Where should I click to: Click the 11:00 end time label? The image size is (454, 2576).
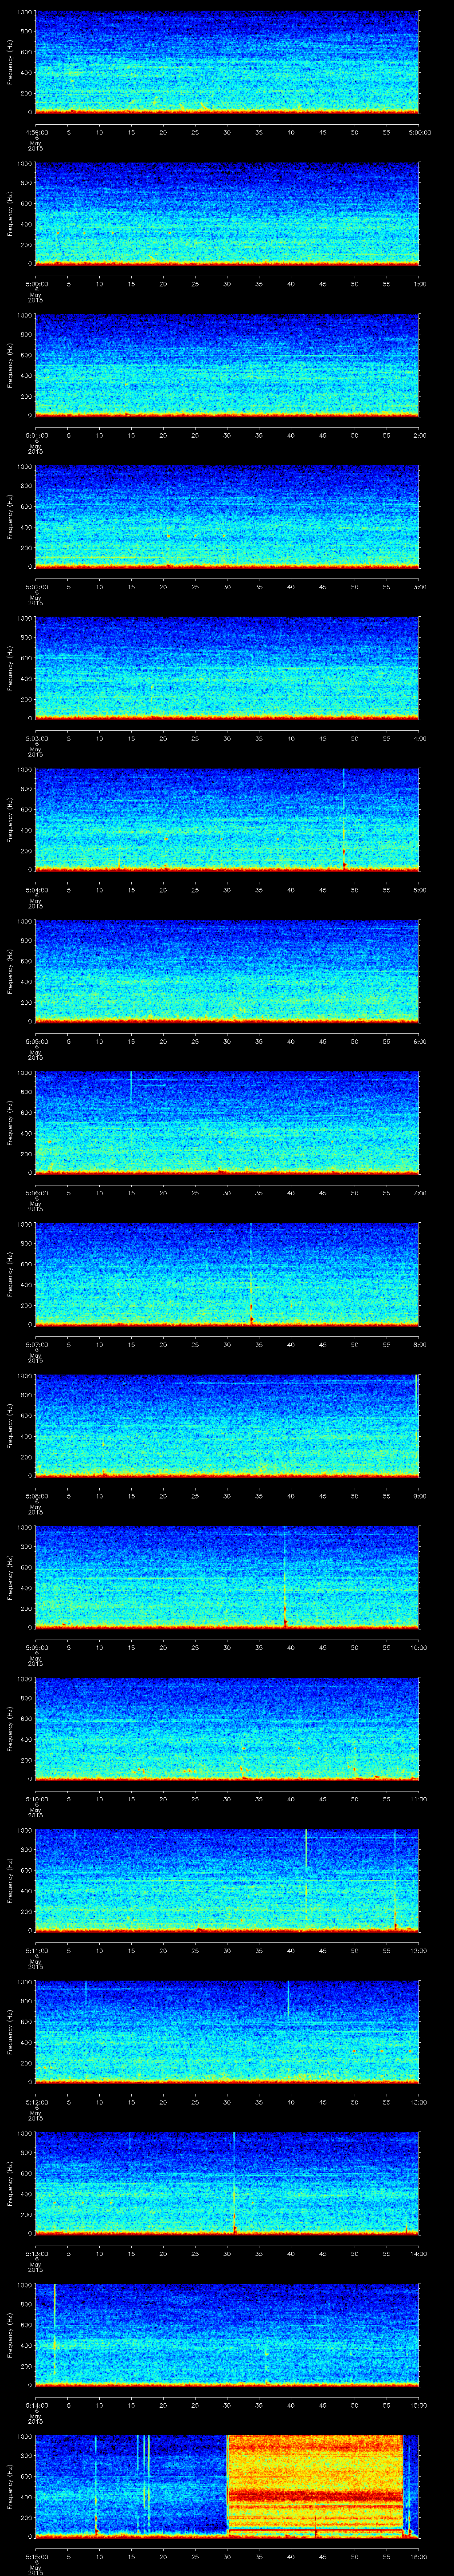coord(419,1799)
